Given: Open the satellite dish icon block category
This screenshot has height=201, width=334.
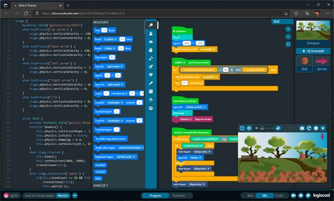Looking at the screenshot, I should (x=151, y=66).
